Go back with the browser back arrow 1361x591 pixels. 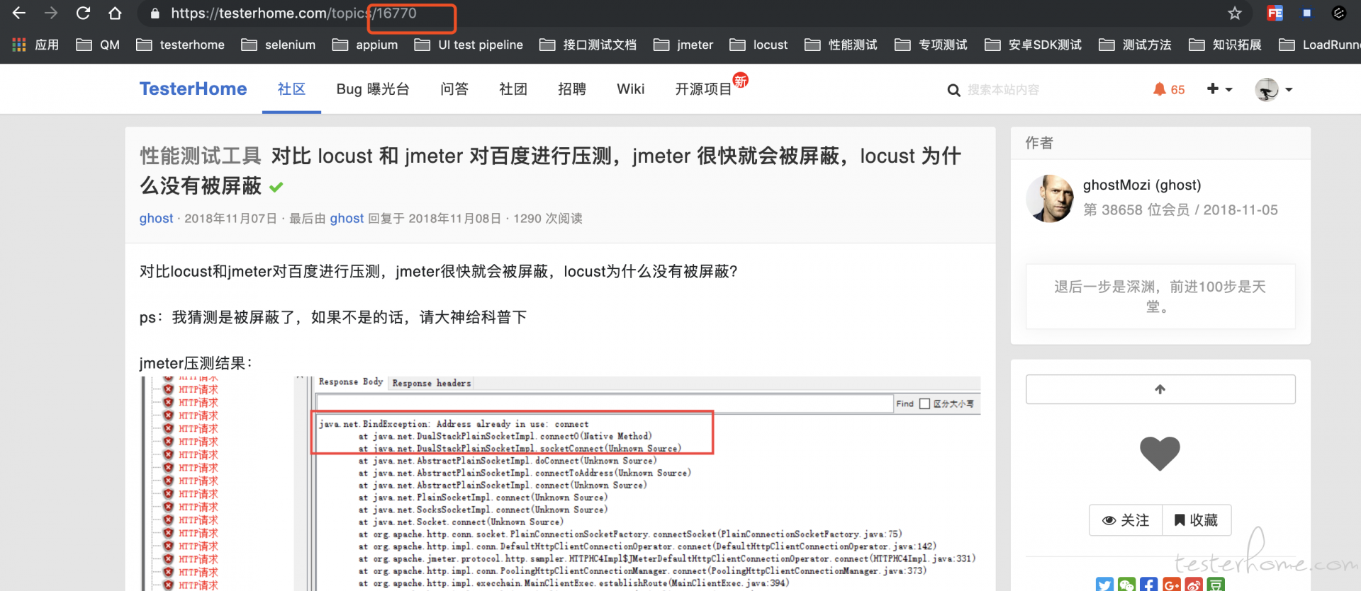[x=19, y=13]
